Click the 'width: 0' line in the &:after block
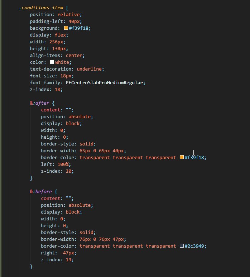Screen dimensions: 250x277 tap(53, 130)
